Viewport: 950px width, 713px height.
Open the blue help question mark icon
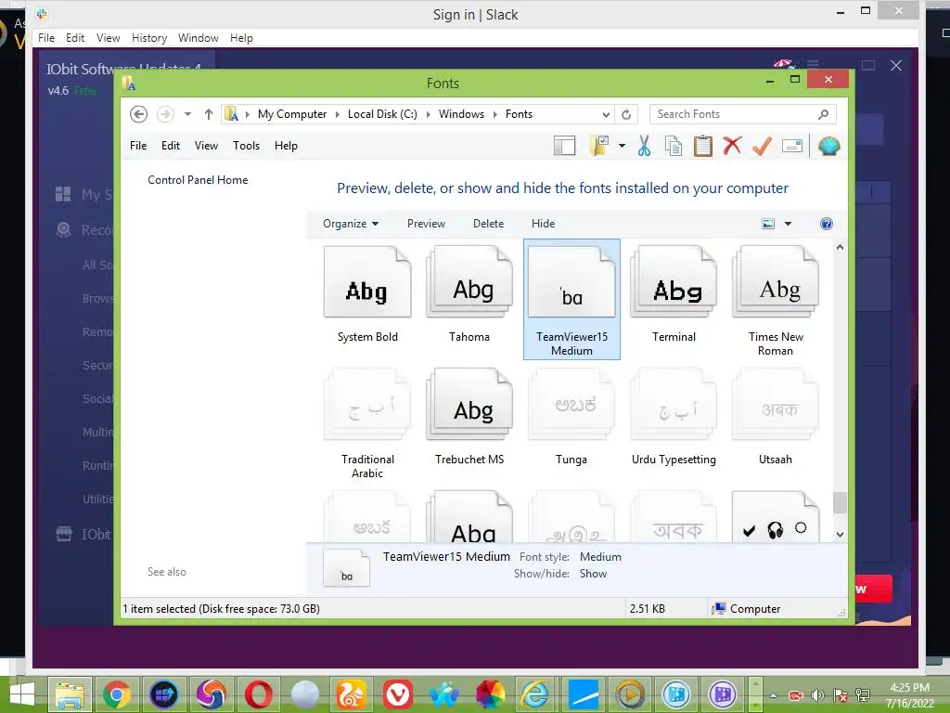pos(826,224)
